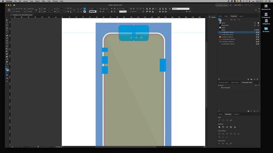This screenshot has height=153, width=273.
Task: Switch to the Links tab
Action: [x=221, y=16]
